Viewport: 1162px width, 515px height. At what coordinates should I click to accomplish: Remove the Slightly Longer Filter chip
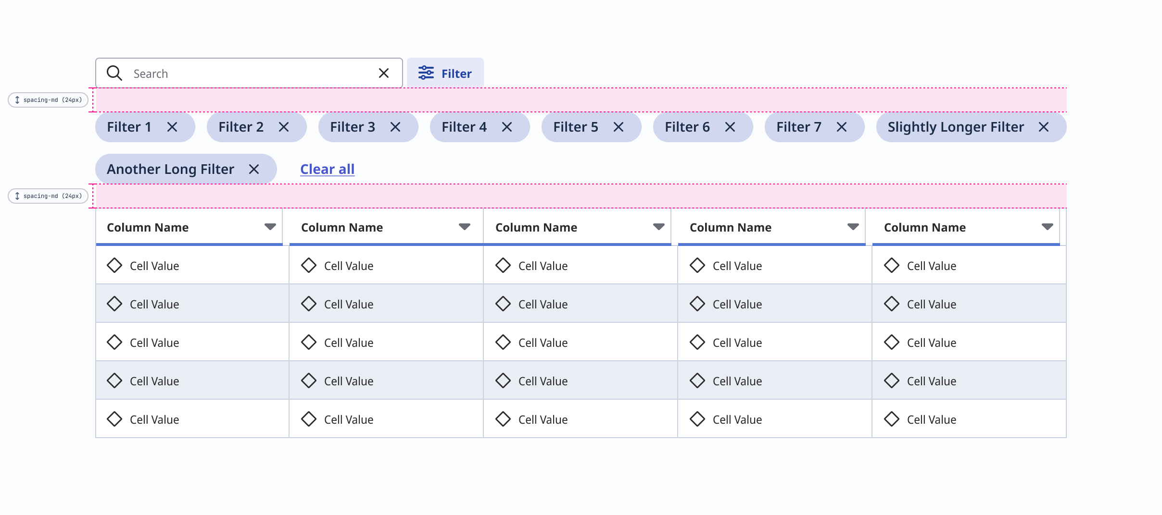[x=1044, y=127]
